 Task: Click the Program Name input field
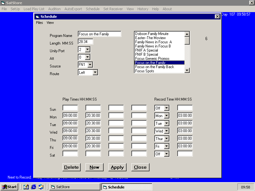(x=99, y=34)
